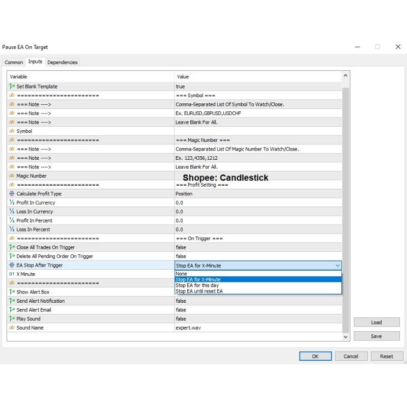This screenshot has width=407, height=407.
Task: Click the X Minute integer icon
Action: pyautogui.click(x=12, y=274)
